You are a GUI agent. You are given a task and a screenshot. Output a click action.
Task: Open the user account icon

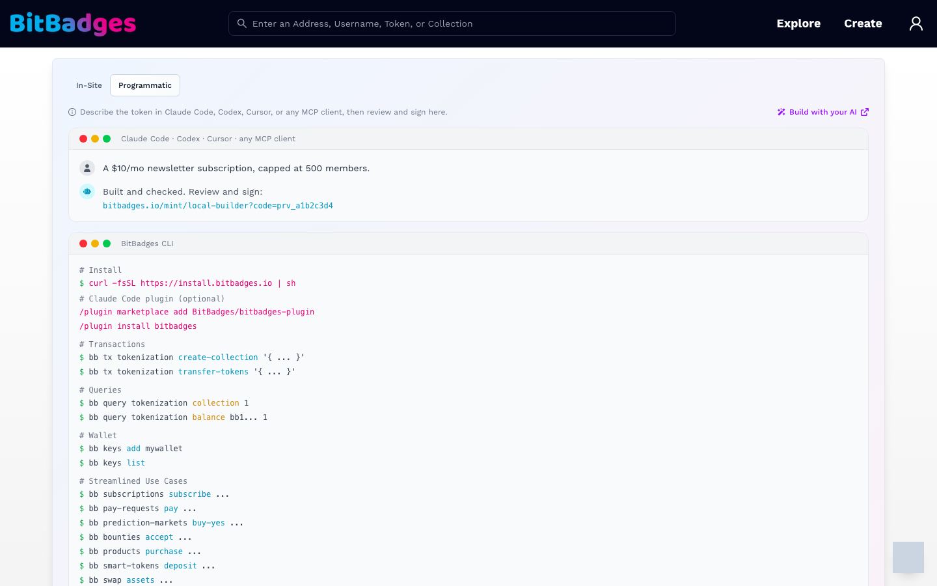(916, 23)
